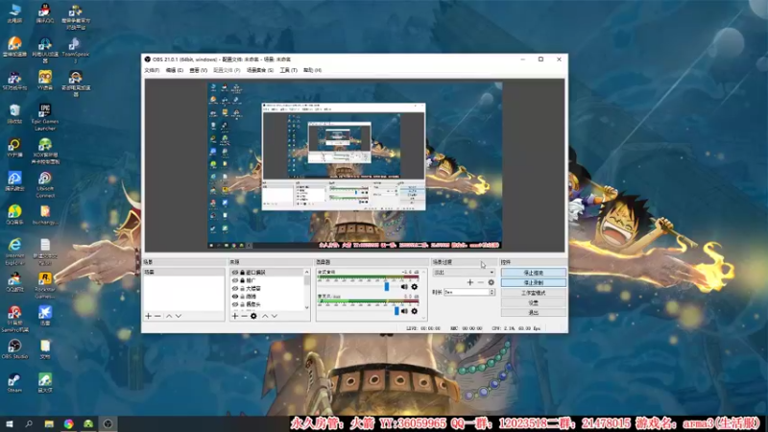The width and height of the screenshot is (768, 432).
Task: Open the YY语音 desktop icon
Action: (x=45, y=80)
